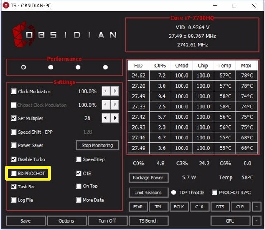The width and height of the screenshot is (265, 230).
Task: Click the VID 0.9364 V readout
Action: [x=193, y=27]
